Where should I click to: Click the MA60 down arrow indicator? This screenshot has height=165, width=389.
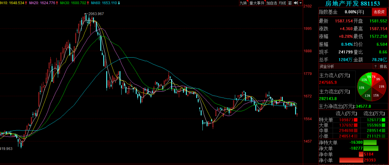click(x=119, y=3)
